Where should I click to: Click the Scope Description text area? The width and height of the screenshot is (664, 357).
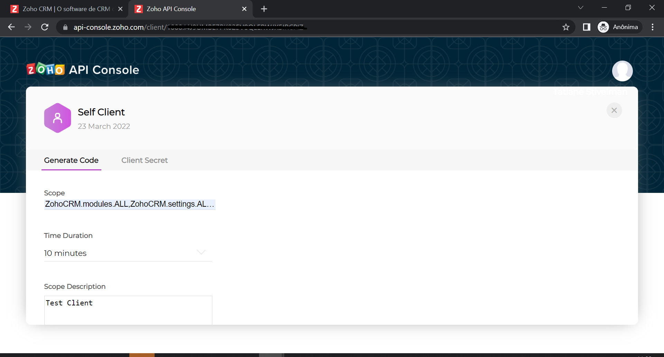click(128, 310)
